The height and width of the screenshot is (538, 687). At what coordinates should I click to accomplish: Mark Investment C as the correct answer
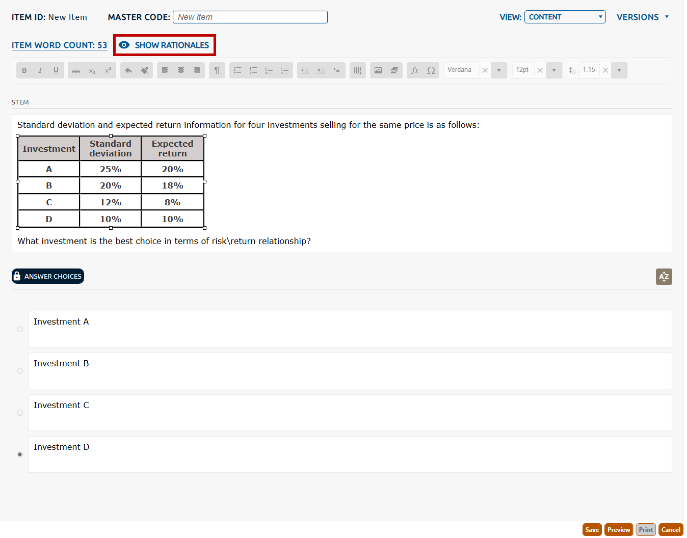click(x=20, y=413)
